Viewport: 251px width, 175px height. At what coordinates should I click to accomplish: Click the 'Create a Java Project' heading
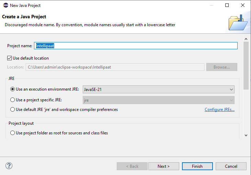(x=24, y=17)
